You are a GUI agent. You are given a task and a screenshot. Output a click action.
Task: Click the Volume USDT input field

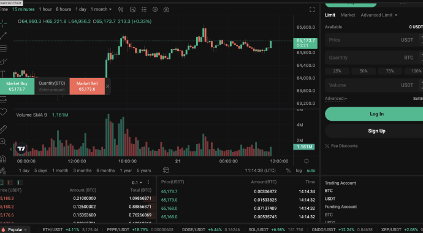[x=374, y=85]
